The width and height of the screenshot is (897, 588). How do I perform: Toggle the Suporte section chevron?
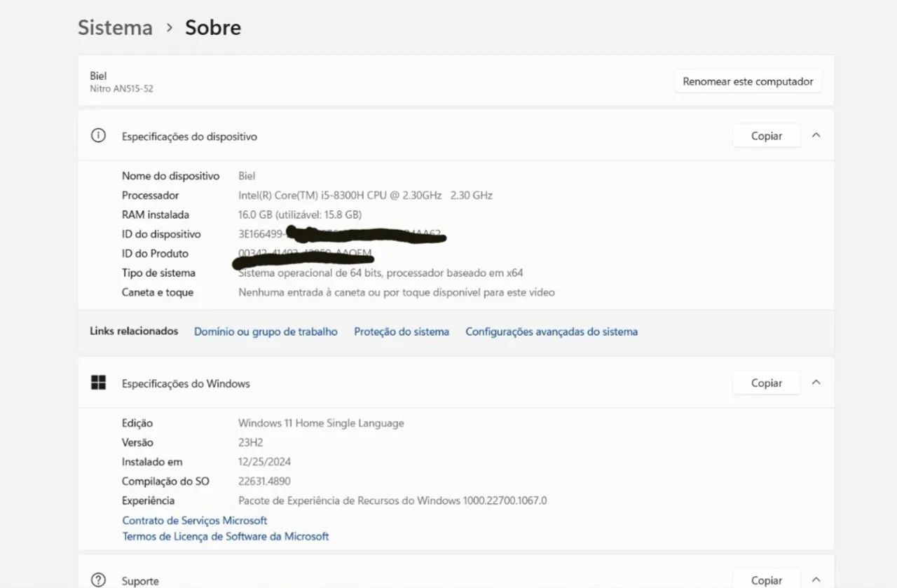point(816,580)
